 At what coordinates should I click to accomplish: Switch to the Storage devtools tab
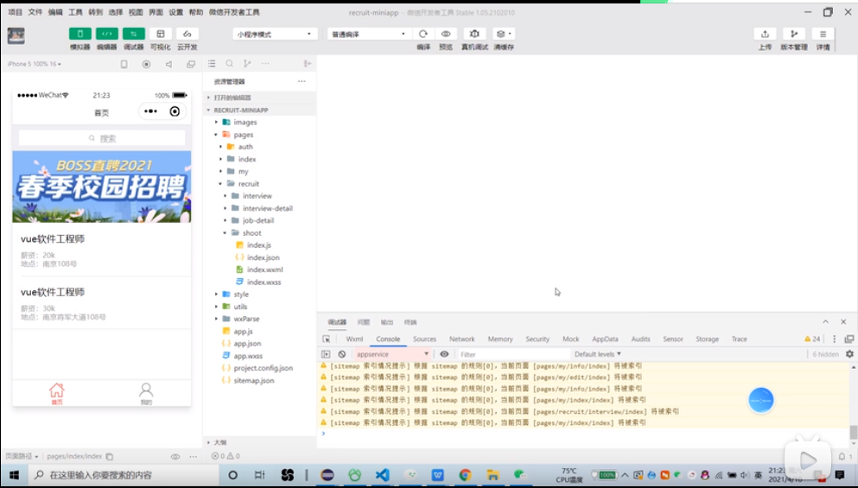coord(707,339)
